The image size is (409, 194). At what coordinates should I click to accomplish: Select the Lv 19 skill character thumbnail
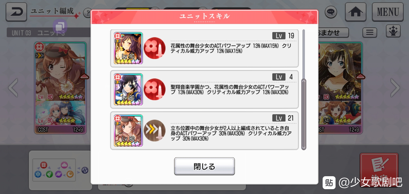point(128,48)
